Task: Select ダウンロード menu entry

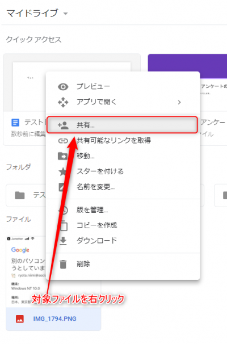Action: pos(123,241)
